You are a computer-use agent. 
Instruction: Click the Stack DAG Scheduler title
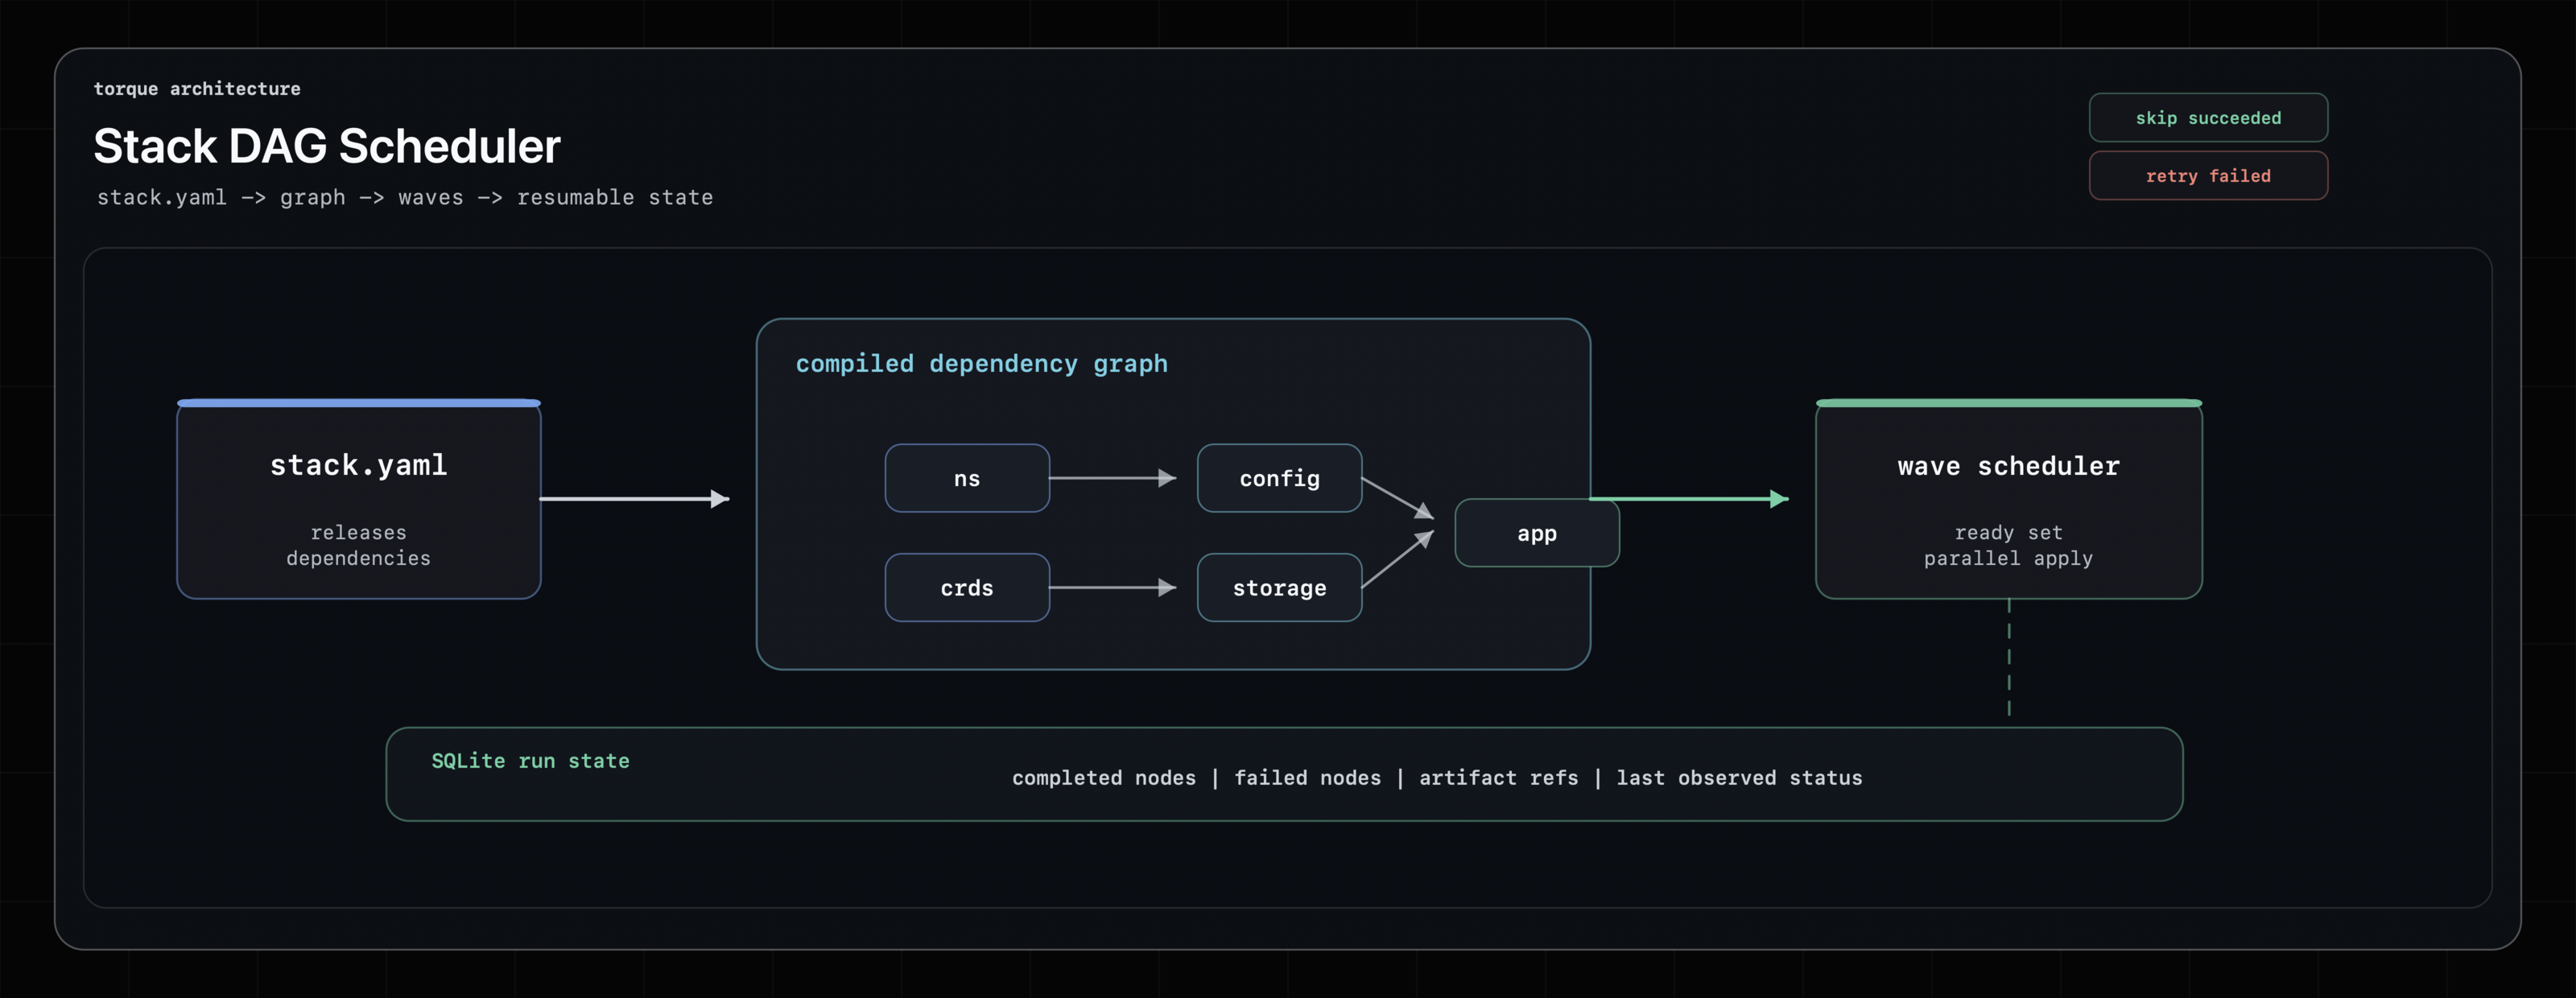tap(327, 146)
